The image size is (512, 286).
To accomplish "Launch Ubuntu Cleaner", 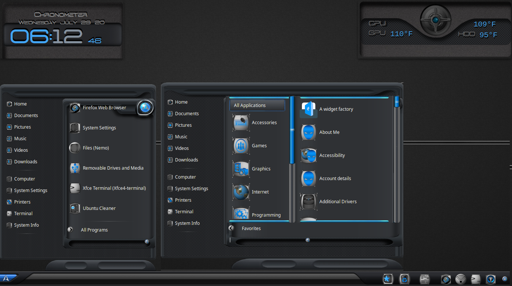I will coord(99,208).
